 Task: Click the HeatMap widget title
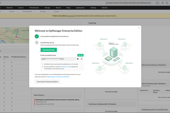[x=92, y=23]
